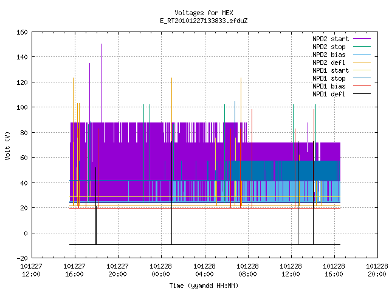Click the 'NPD2 start' legend label
Viewport: 389px width, 291px height.
[x=331, y=39]
